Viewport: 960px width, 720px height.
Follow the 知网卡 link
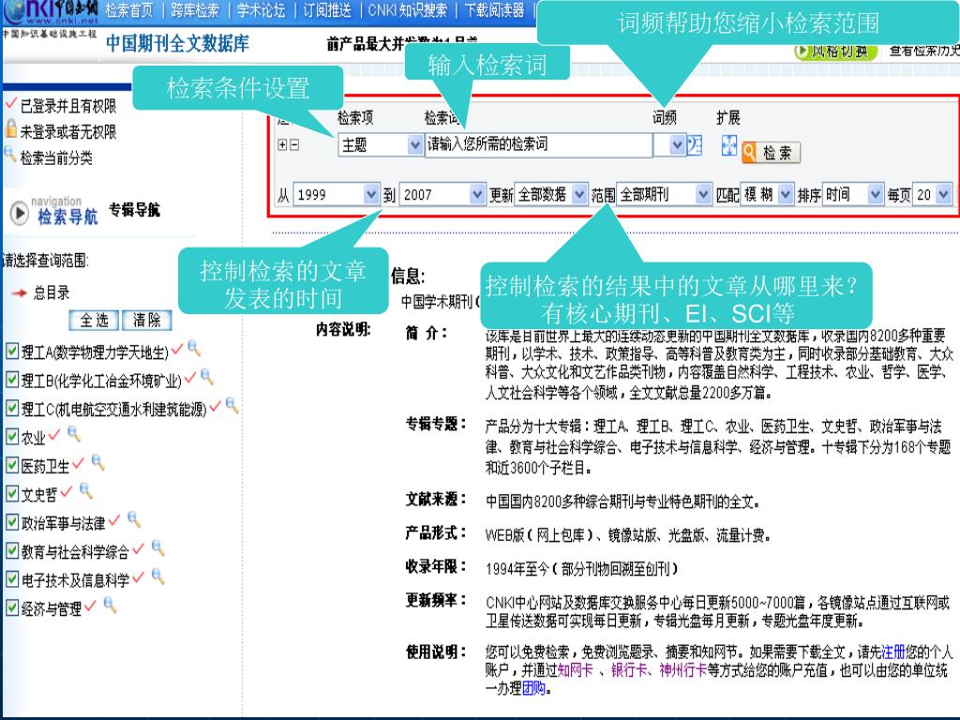coord(575,669)
